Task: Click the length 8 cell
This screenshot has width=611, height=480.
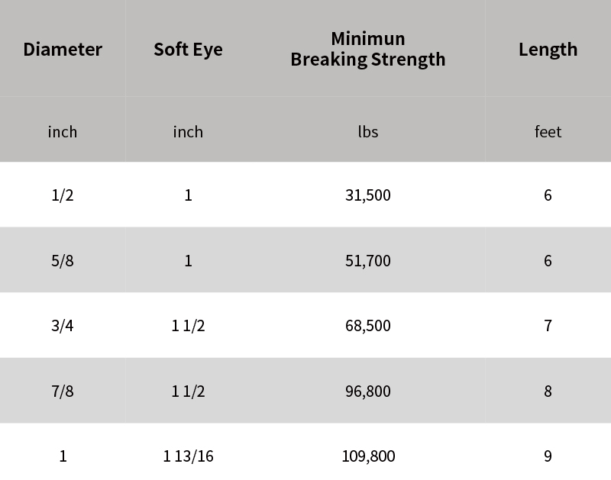Action: pyautogui.click(x=548, y=391)
